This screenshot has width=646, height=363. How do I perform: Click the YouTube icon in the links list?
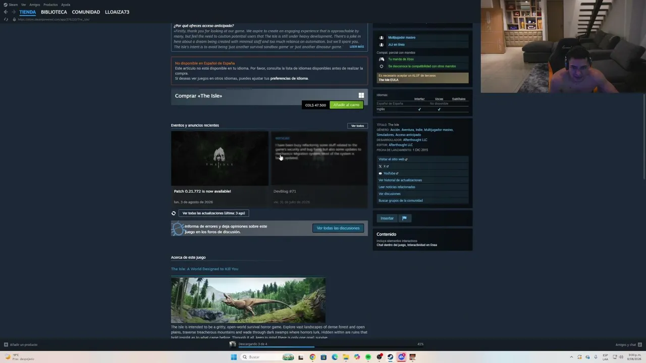coord(380,173)
